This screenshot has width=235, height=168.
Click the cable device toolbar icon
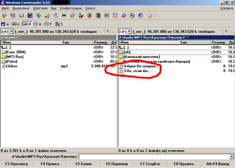81,16
